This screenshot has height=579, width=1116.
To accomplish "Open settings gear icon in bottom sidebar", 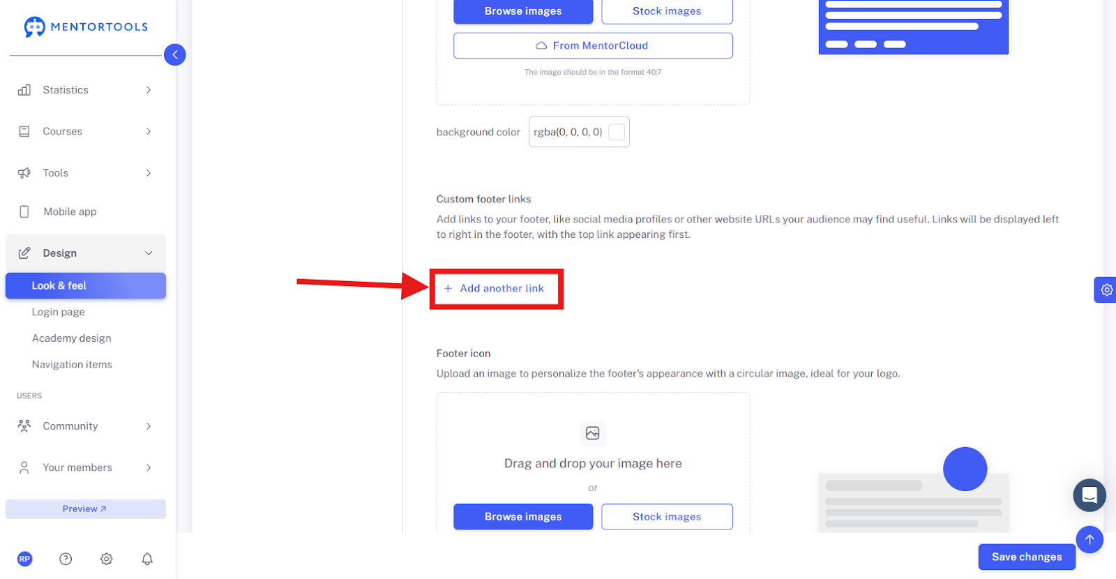I will (x=106, y=559).
